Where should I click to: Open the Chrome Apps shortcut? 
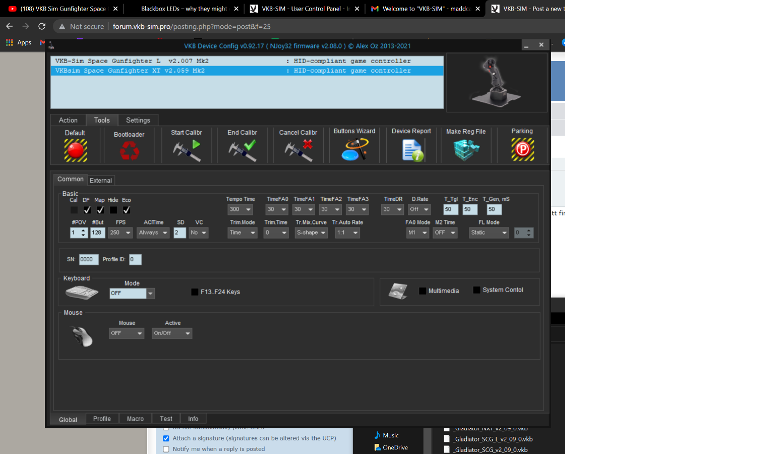pyautogui.click(x=19, y=42)
